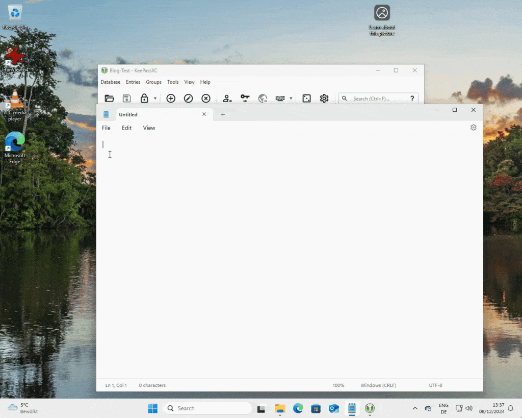Open KeePassXC Groups menu
522x418 pixels.
pos(154,82)
